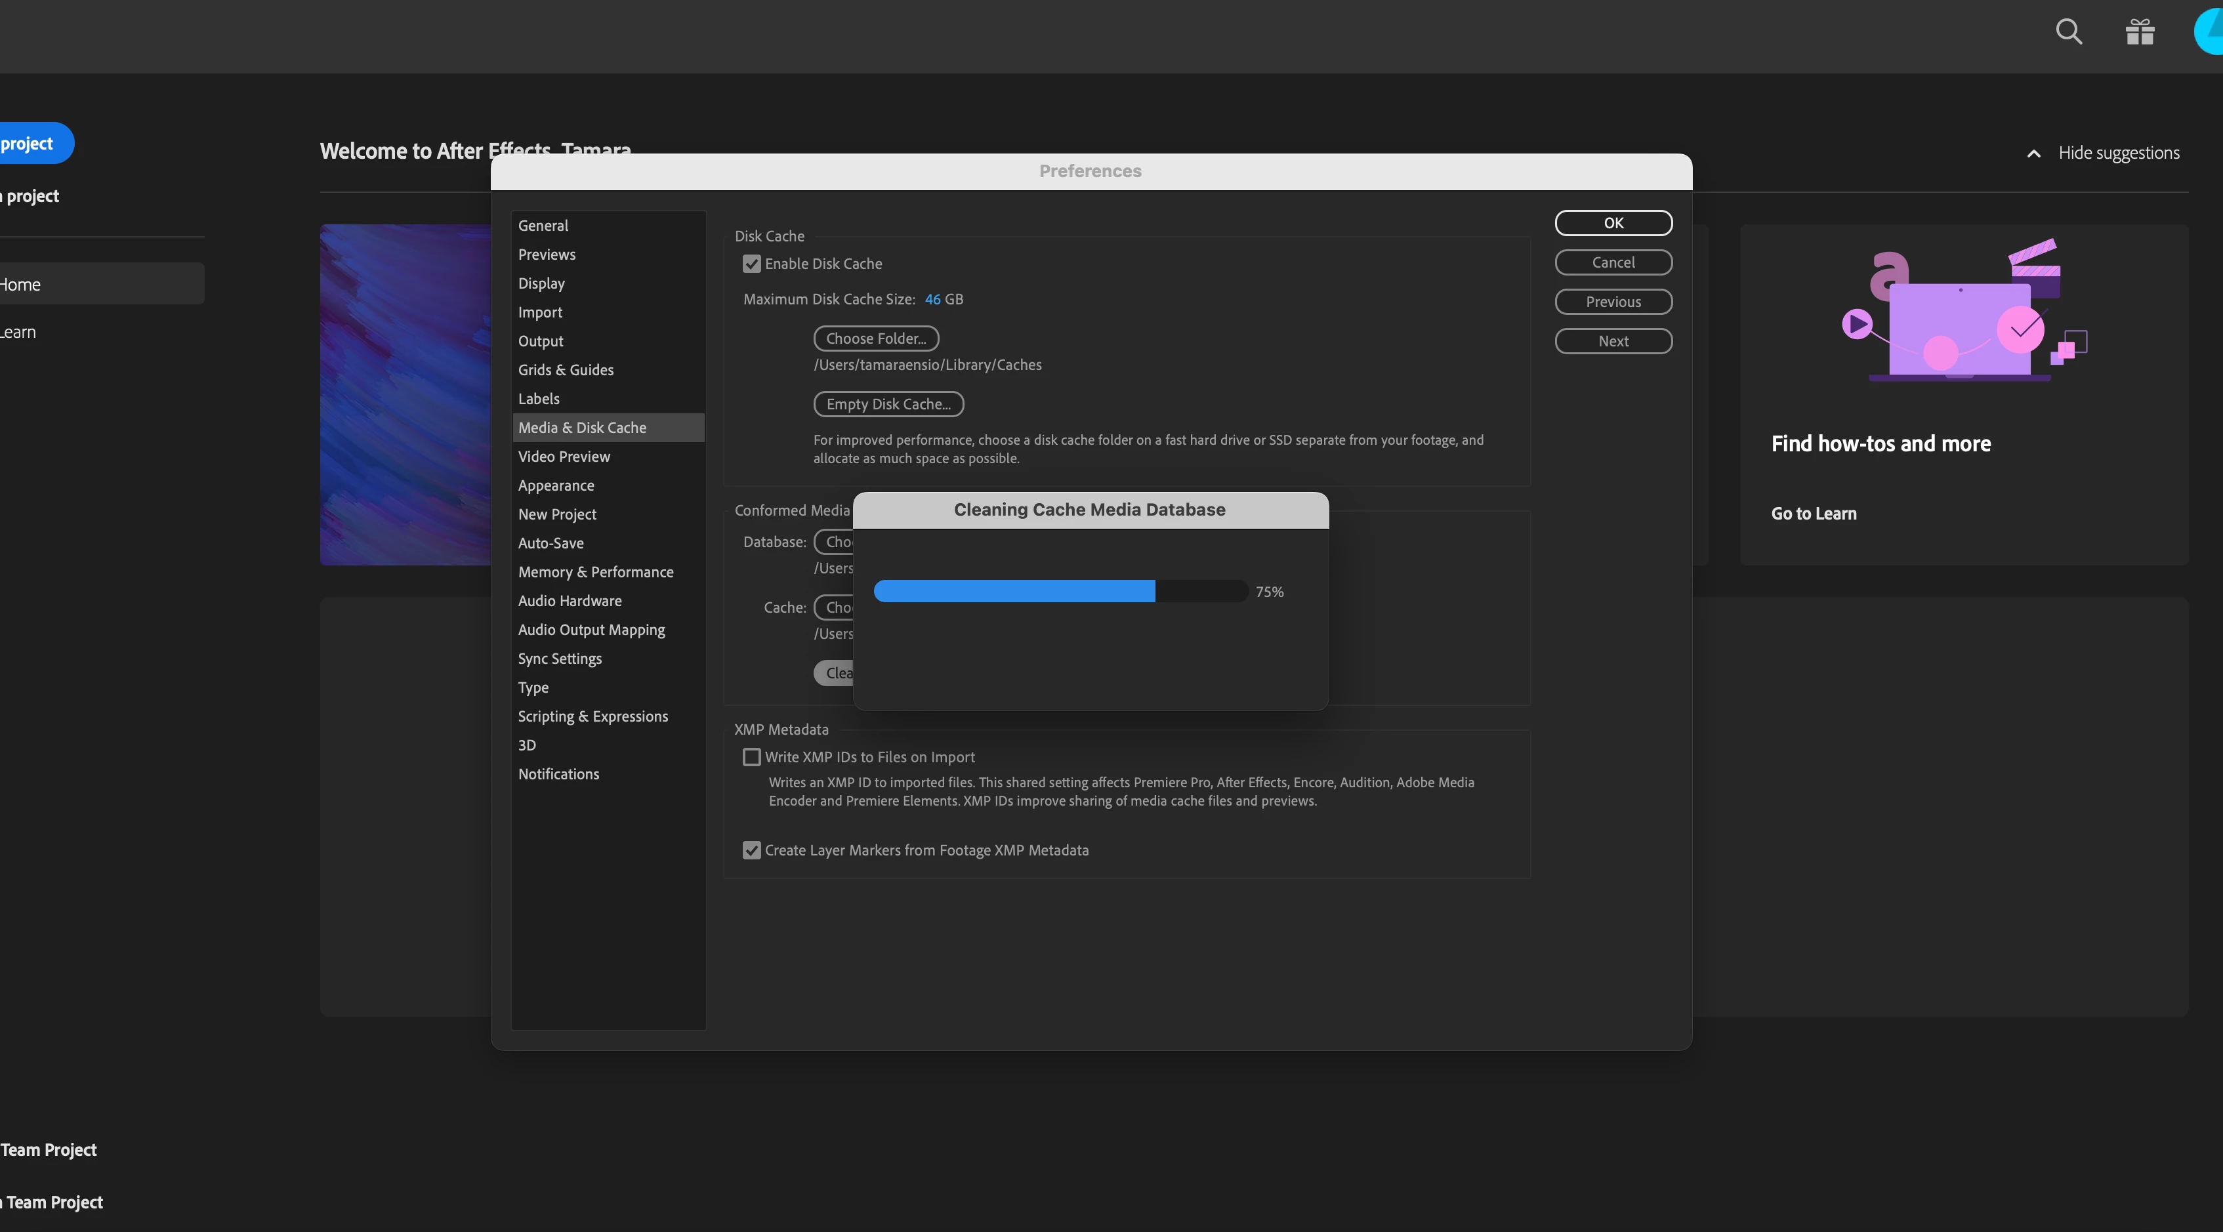Click the 46 GB cache size value

932,299
